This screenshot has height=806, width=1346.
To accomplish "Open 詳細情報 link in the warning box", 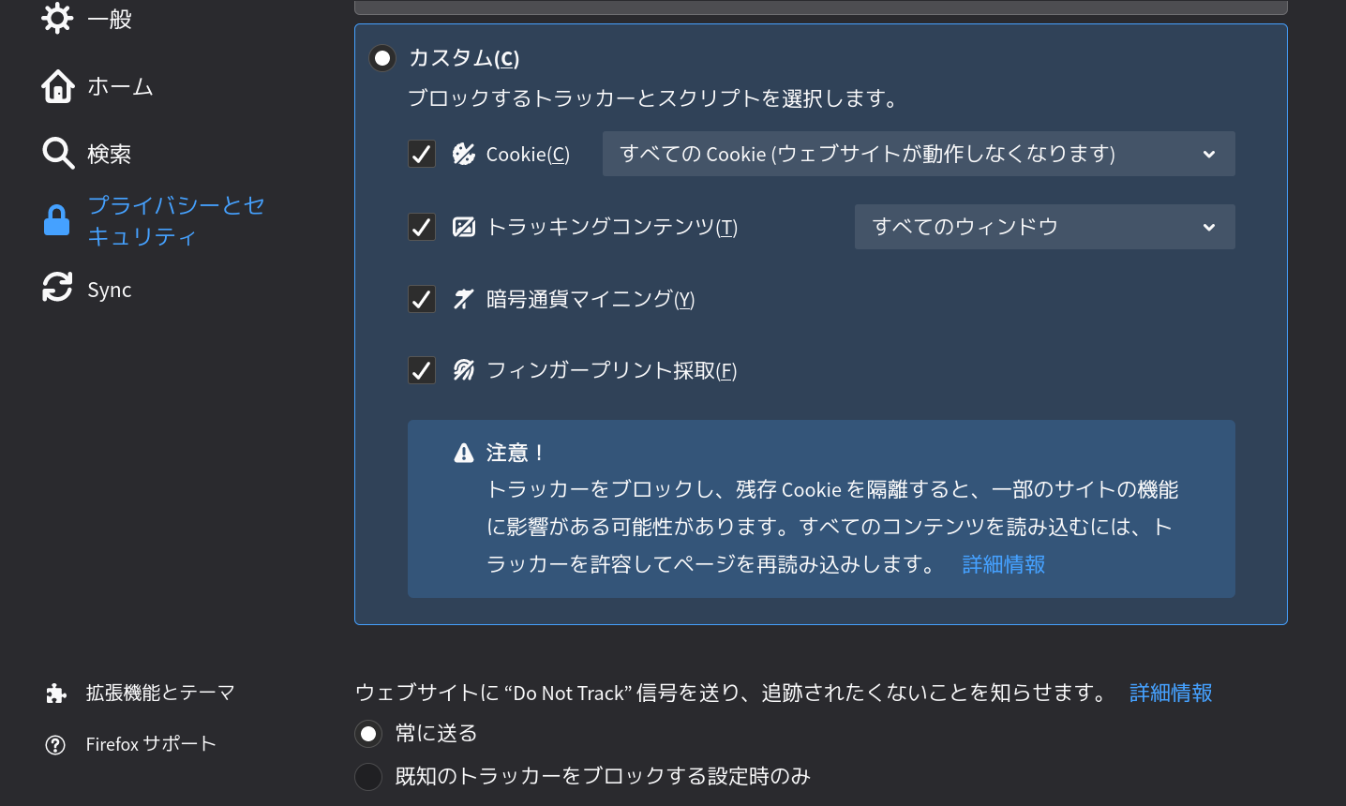I will [1004, 564].
